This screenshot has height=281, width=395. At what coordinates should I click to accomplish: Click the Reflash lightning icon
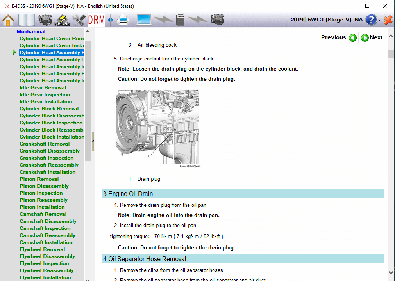click(62, 20)
